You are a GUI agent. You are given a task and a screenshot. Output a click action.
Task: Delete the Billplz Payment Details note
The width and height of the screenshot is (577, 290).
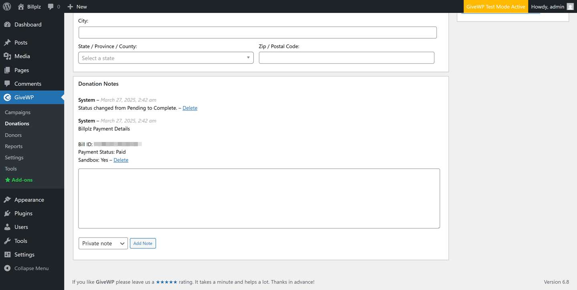(121, 160)
